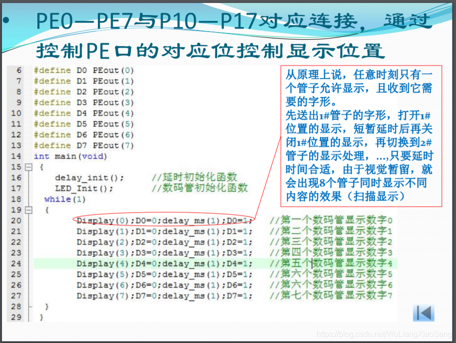Click the "Display(1);D1=0" code line
The image size is (456, 343).
pos(164,232)
